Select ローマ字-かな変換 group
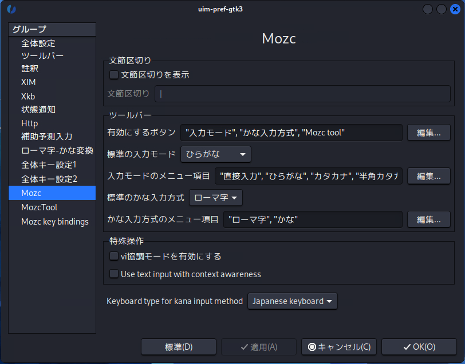Viewport: 465px width, 364px height. 52,151
